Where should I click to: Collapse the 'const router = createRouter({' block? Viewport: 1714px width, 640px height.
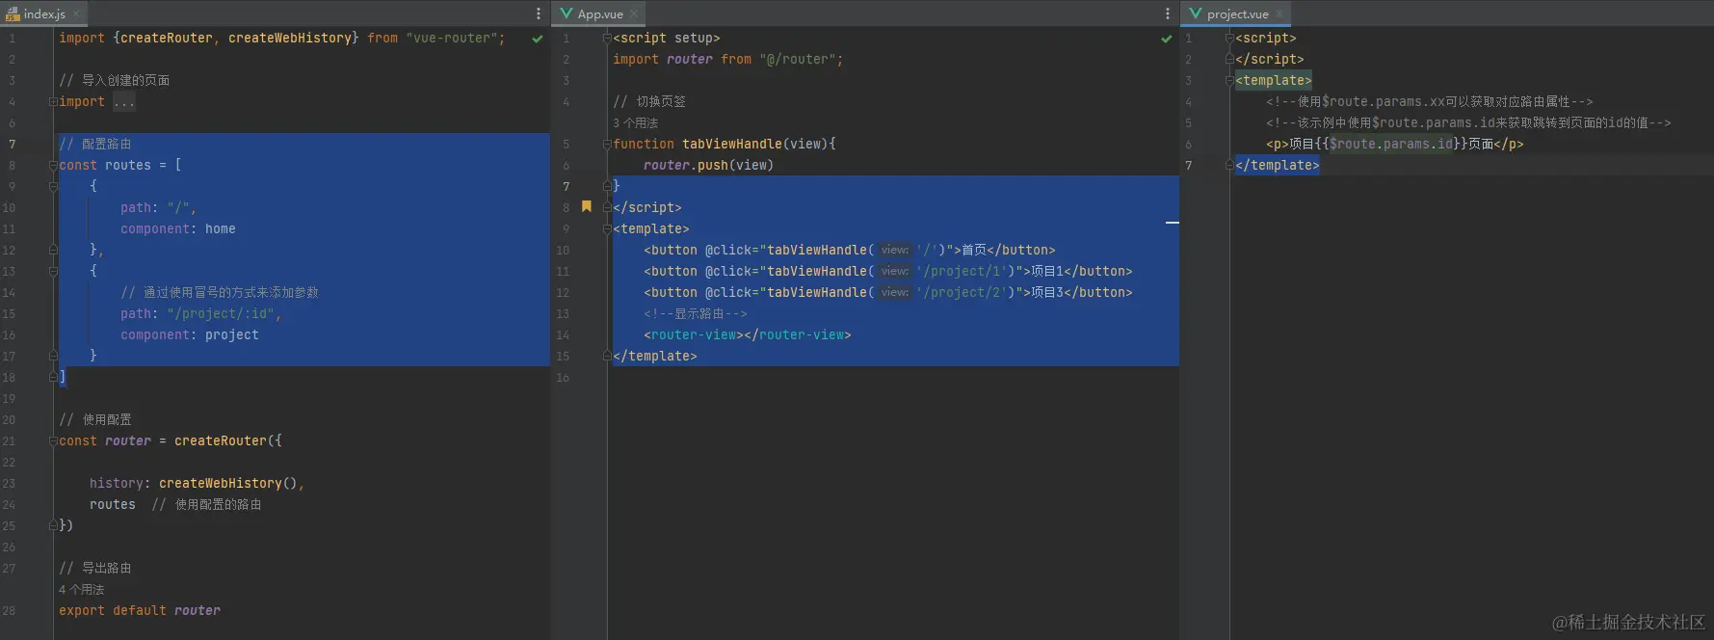coord(53,440)
